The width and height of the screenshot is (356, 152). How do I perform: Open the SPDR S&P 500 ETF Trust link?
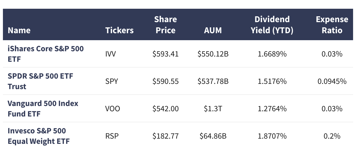point(40,81)
